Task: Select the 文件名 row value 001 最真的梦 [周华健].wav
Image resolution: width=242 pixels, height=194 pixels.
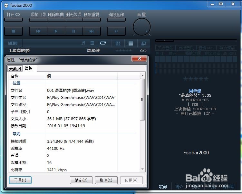Action: tap(71, 91)
